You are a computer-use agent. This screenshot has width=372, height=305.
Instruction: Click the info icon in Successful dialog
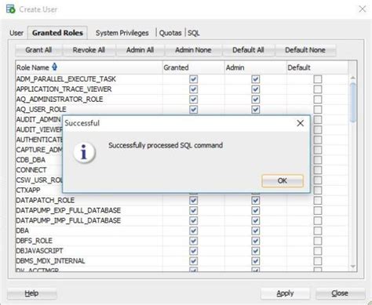pos(84,152)
